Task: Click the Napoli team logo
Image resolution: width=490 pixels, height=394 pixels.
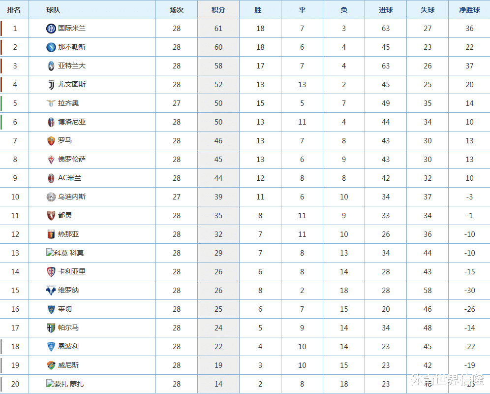Action: [51, 47]
